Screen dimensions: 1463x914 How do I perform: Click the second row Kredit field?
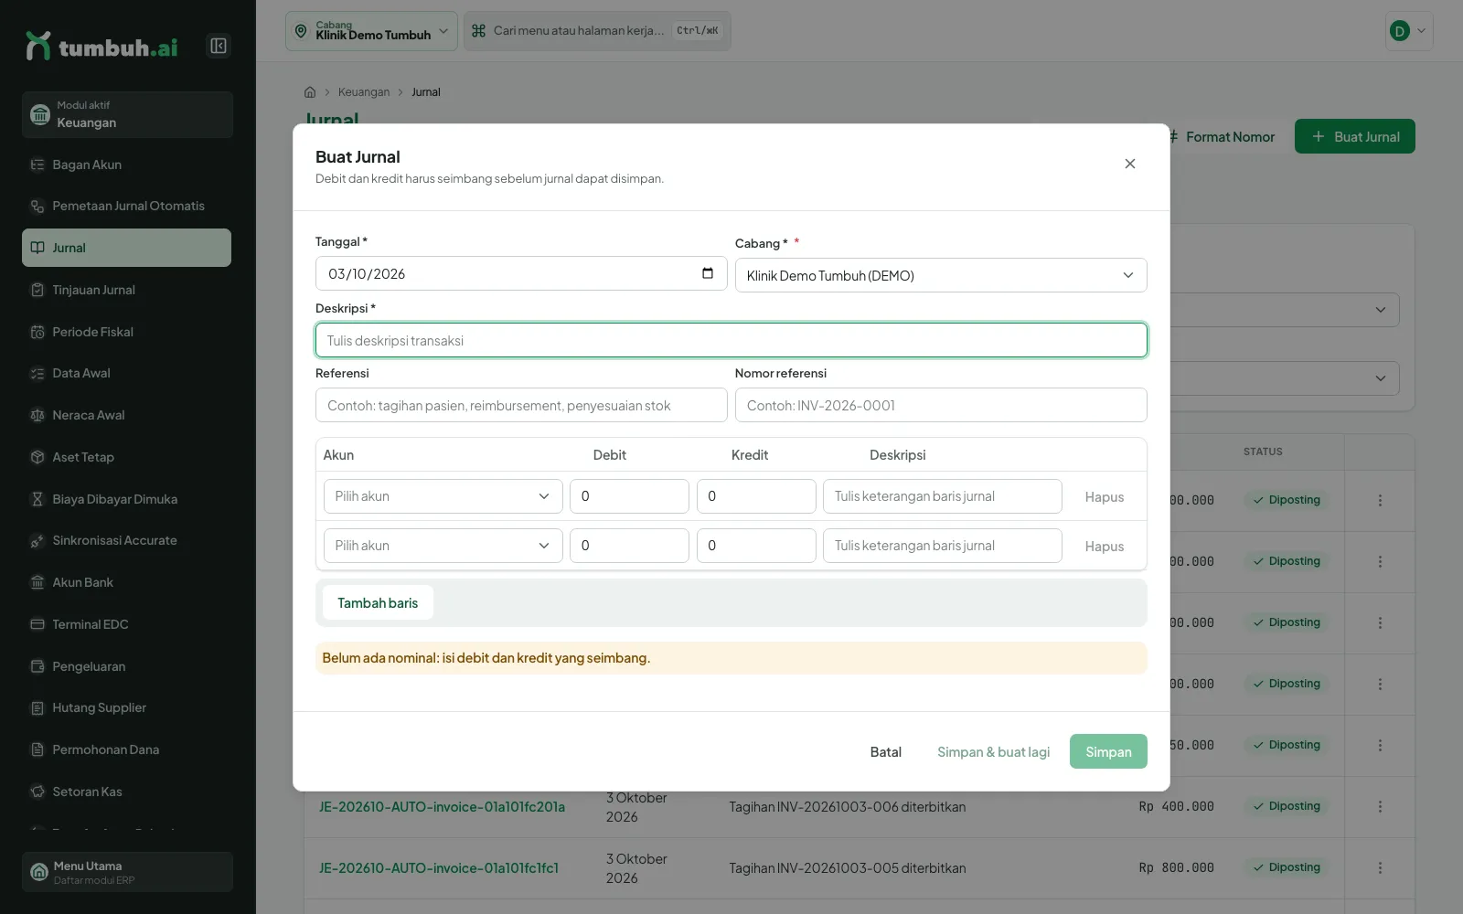click(x=756, y=546)
